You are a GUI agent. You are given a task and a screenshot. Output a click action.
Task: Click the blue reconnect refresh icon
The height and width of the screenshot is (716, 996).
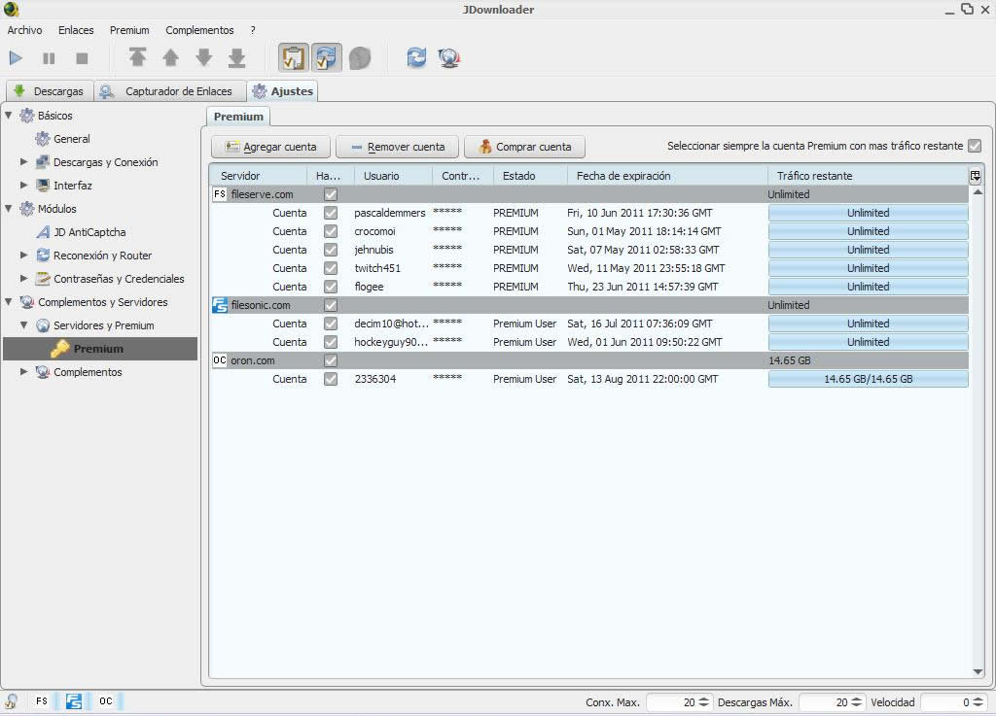416,57
